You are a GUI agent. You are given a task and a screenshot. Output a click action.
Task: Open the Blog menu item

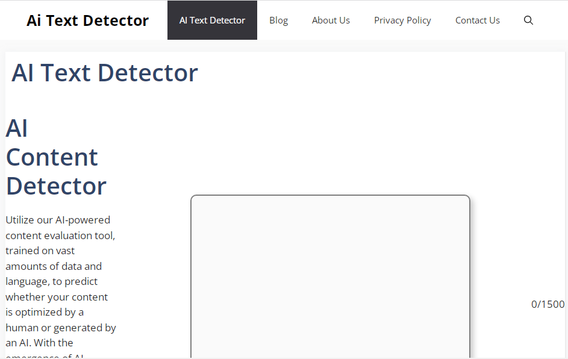click(x=278, y=20)
